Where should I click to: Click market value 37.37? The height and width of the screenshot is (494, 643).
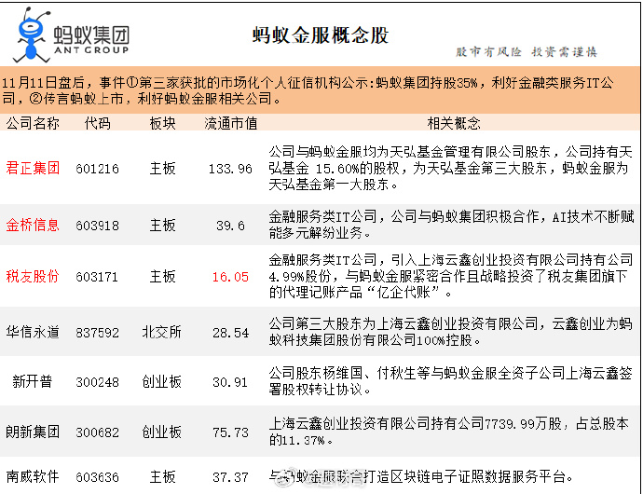[230, 477]
